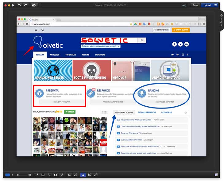Click the calendar icon in Solvetic nav
224x182 pixels.
pos(183,55)
